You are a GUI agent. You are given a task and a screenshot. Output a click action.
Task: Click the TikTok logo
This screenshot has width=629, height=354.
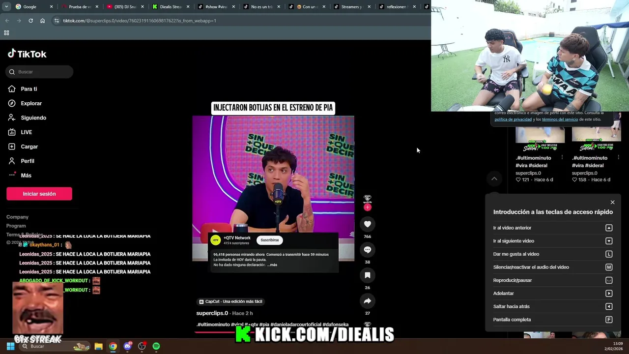click(27, 54)
